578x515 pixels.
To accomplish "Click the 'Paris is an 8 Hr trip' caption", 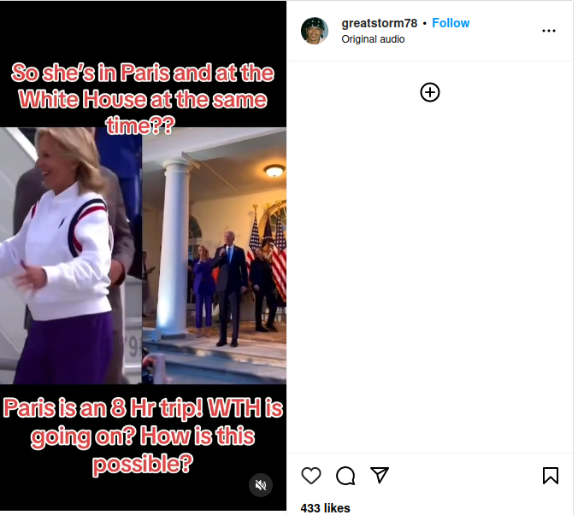I will 143,436.
